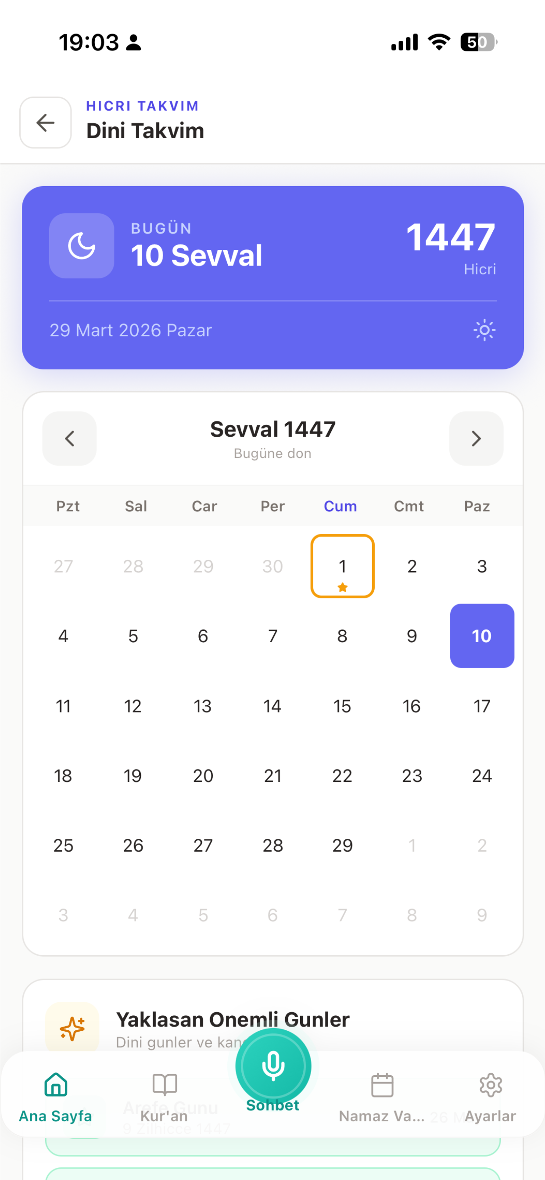Image resolution: width=545 pixels, height=1180 pixels.
Task: Tap the crescent moon icon
Action: (x=82, y=245)
